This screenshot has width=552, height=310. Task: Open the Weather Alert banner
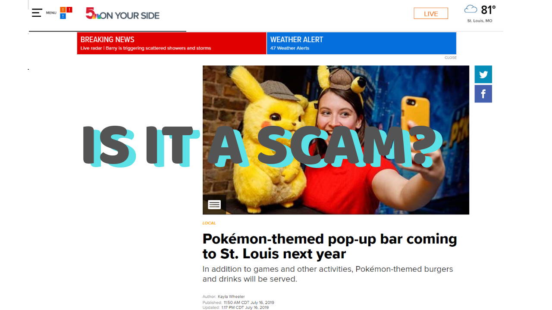[361, 43]
